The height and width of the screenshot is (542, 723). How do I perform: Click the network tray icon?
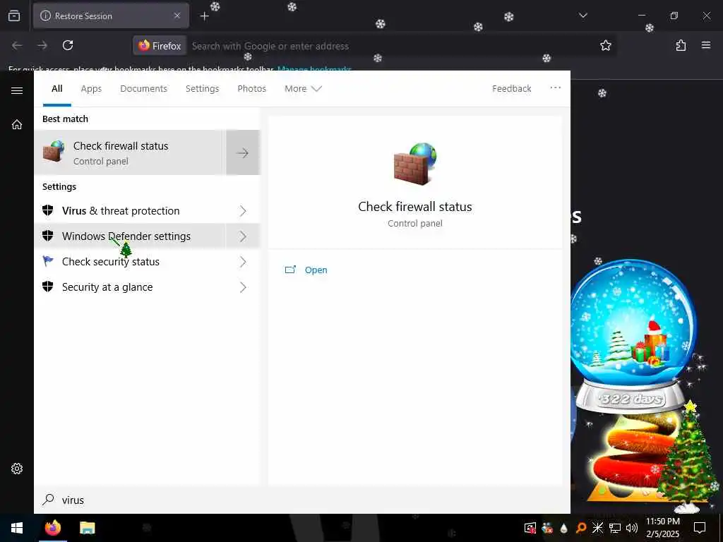click(615, 528)
